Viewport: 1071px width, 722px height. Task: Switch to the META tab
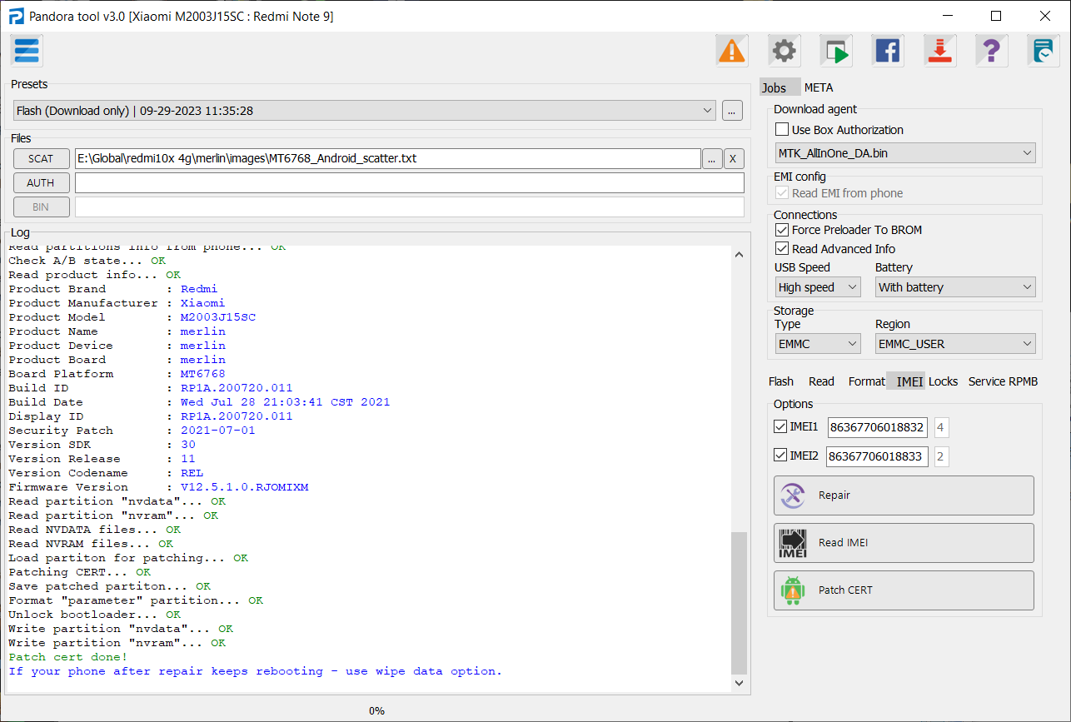point(819,87)
